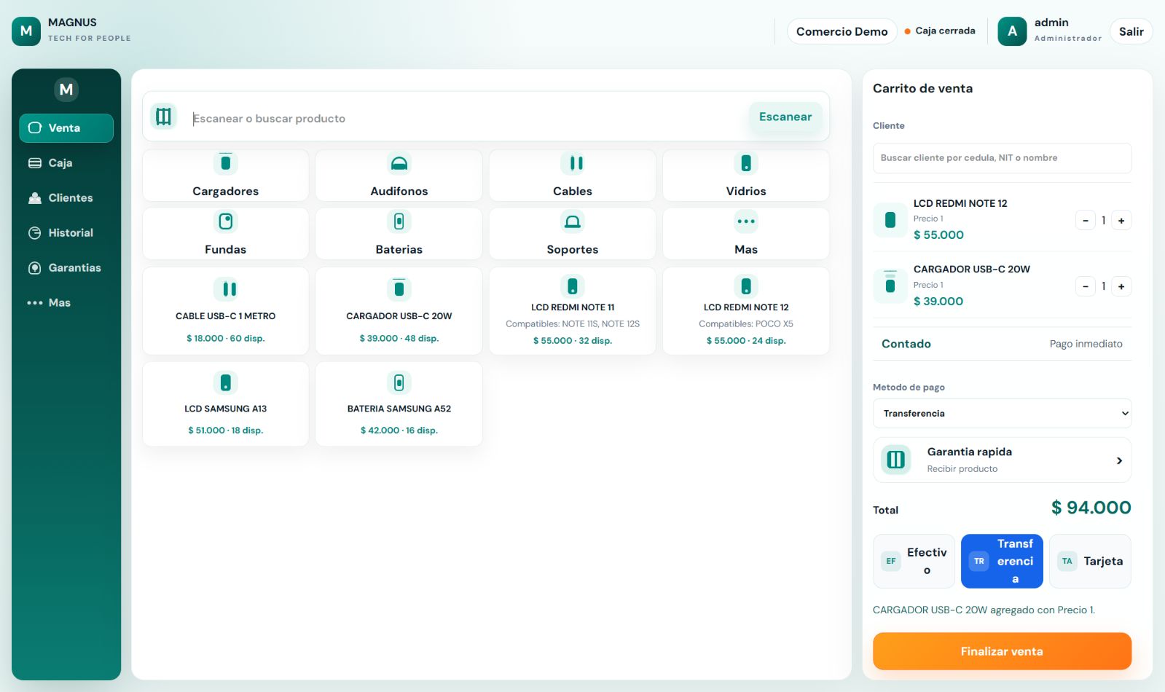Decrease LCD REDMI NOTE 12 quantity in cart

[x=1086, y=221]
